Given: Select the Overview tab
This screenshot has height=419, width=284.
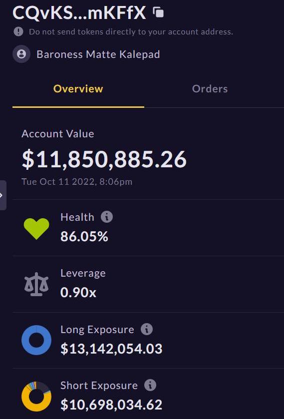Looking at the screenshot, I should click(x=78, y=89).
